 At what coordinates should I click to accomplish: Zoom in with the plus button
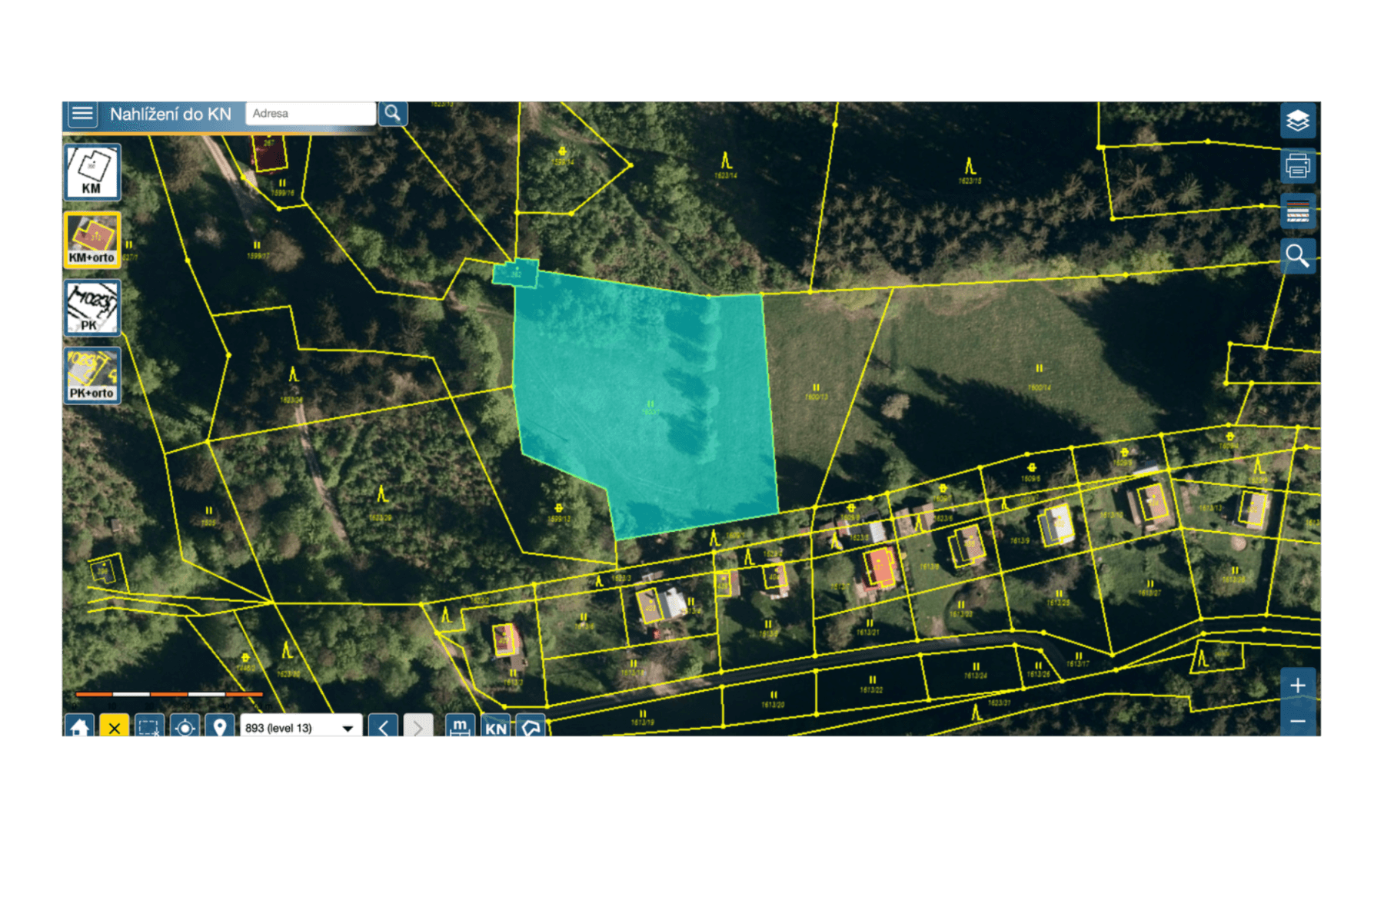[x=1297, y=685]
